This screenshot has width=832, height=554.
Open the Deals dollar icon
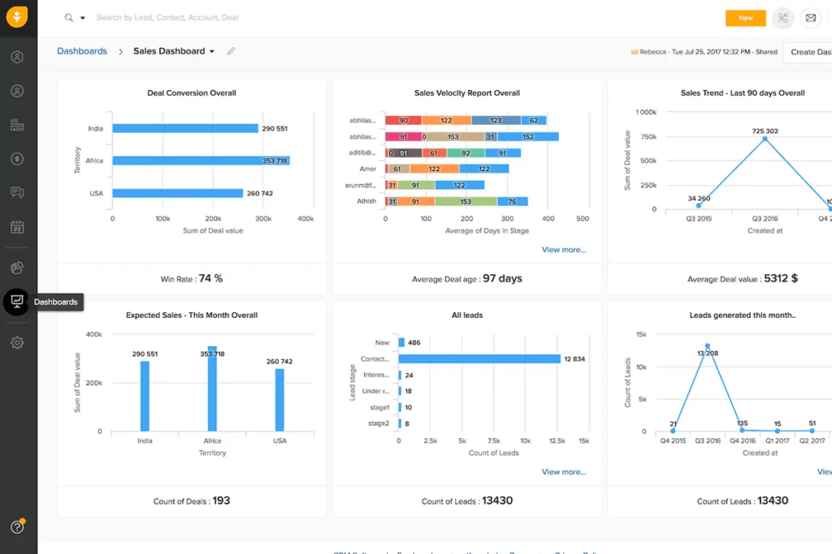[x=17, y=159]
